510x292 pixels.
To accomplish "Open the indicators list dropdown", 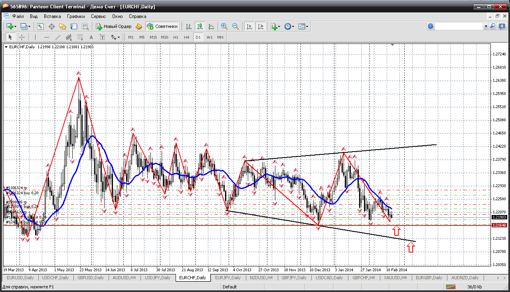I will pyautogui.click(x=279, y=26).
